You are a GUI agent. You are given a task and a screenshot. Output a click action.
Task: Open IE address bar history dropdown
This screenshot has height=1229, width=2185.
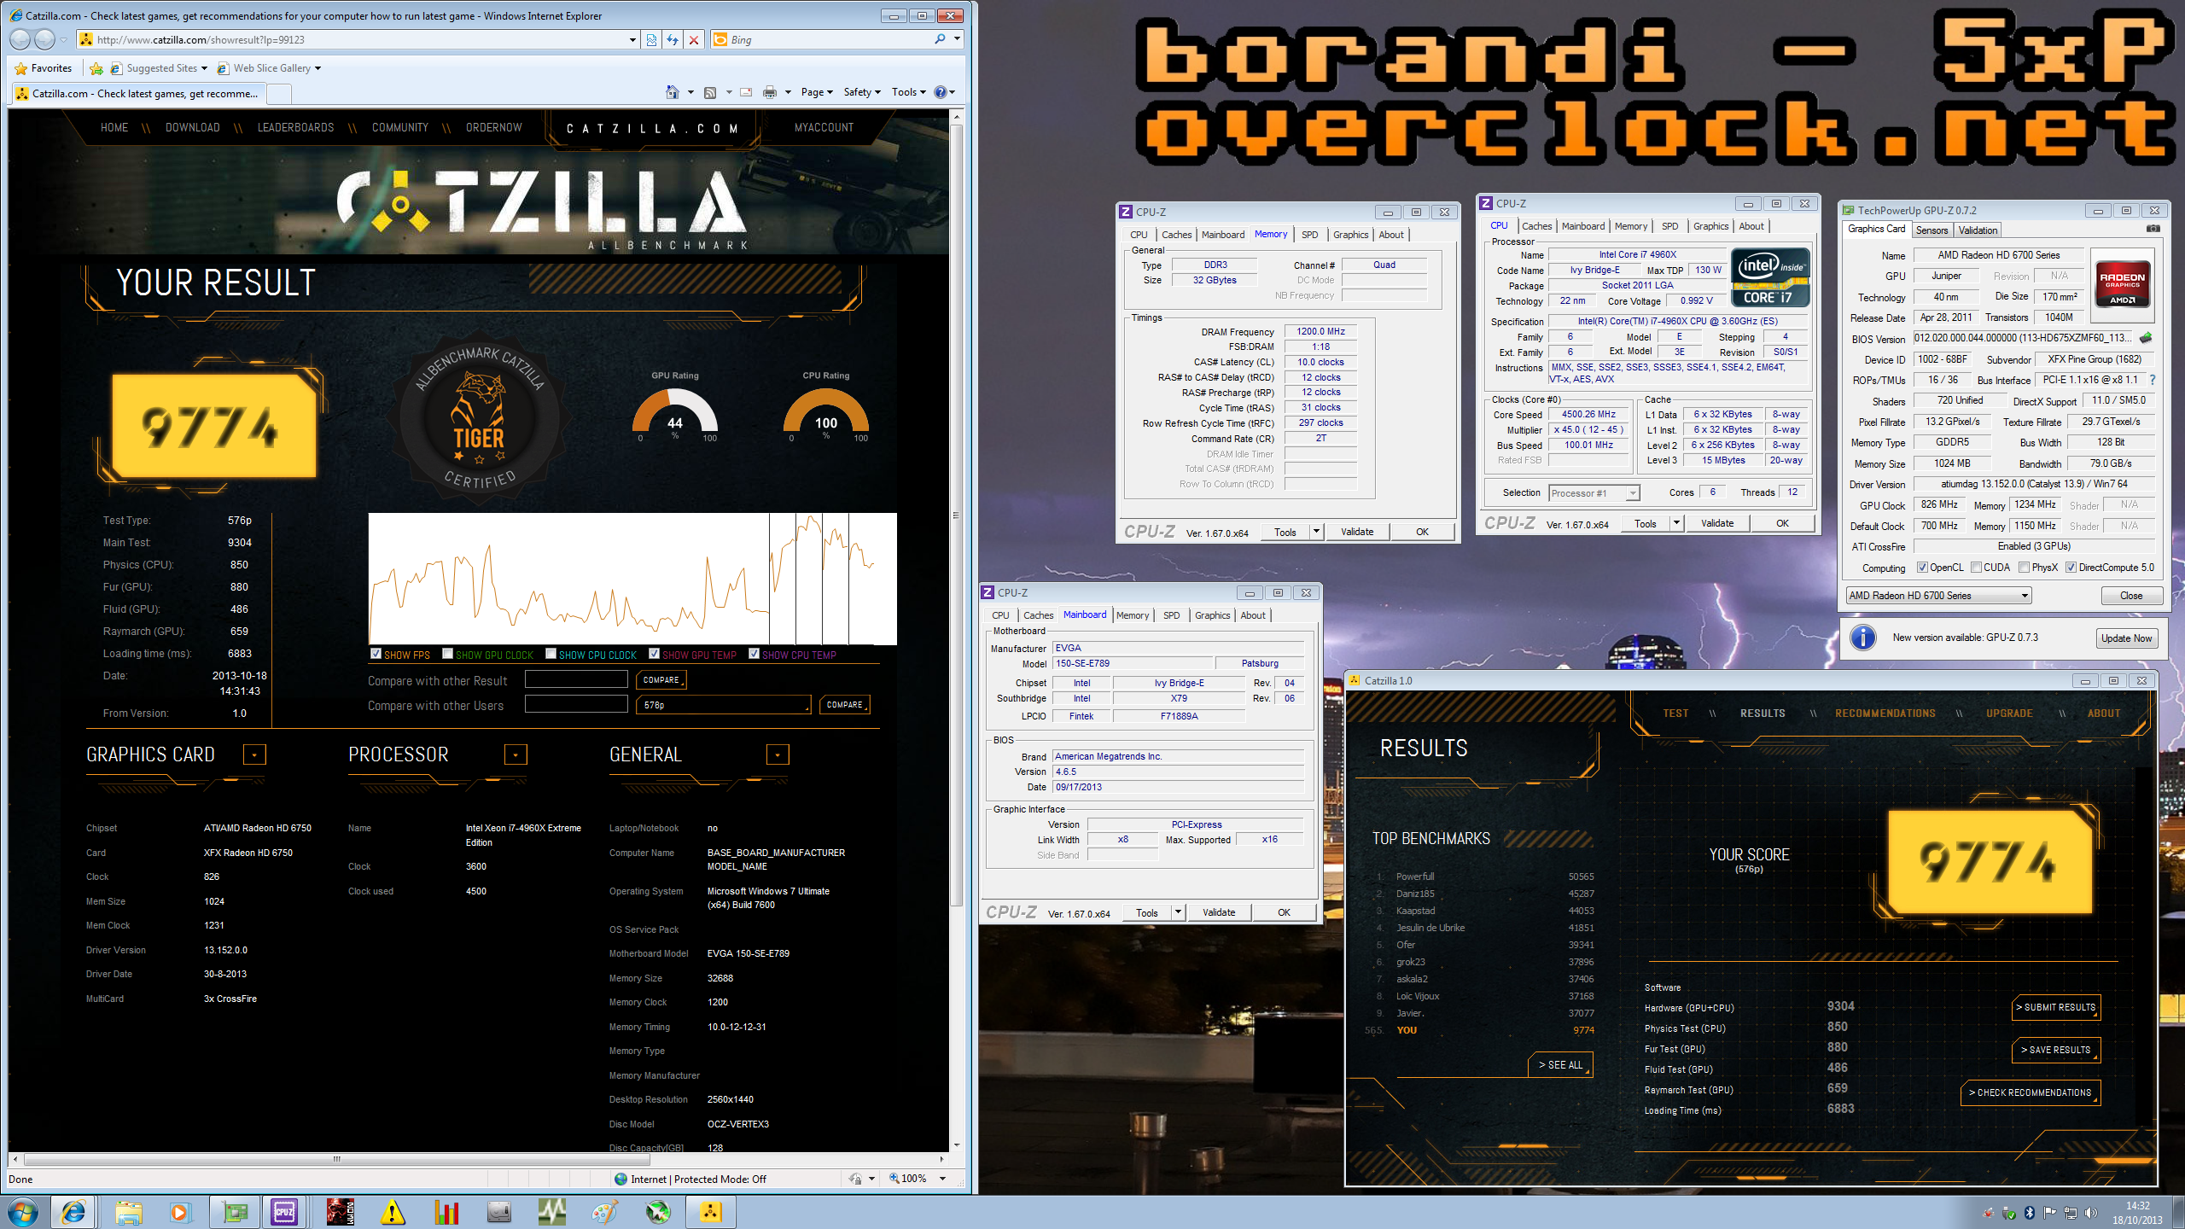point(632,39)
